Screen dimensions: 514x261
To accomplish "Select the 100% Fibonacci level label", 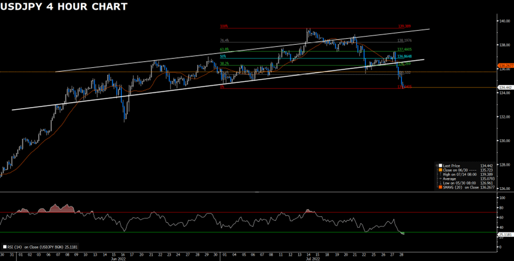I will pyautogui.click(x=223, y=26).
